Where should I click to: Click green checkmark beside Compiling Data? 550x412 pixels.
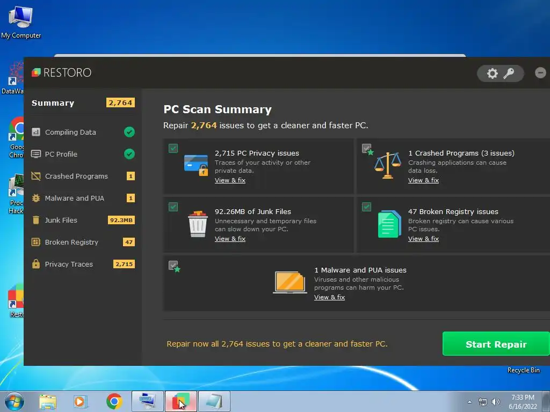click(129, 132)
